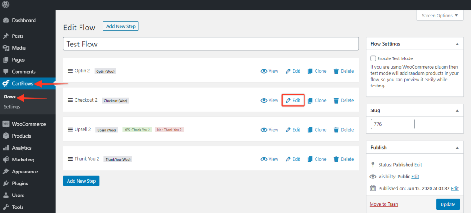Click the eye View icon for Upsell 2

pyautogui.click(x=264, y=130)
